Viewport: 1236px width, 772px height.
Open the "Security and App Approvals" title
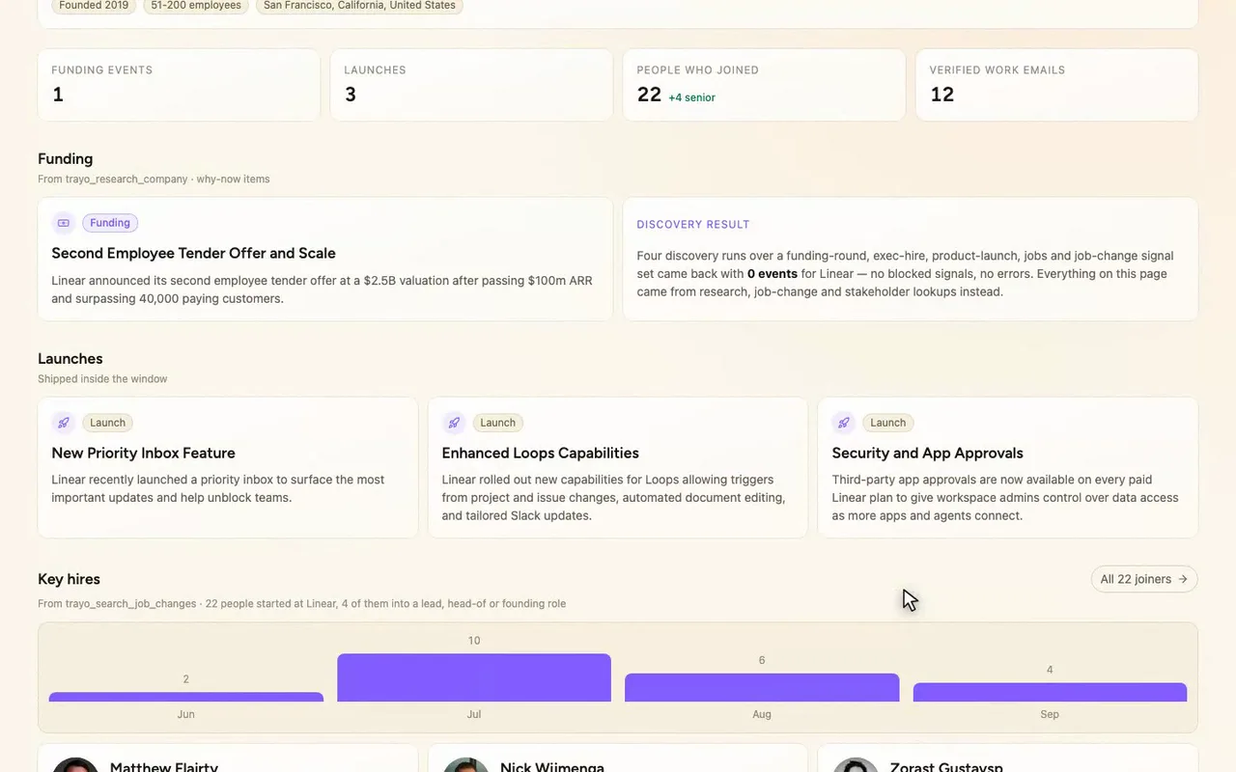tap(927, 453)
